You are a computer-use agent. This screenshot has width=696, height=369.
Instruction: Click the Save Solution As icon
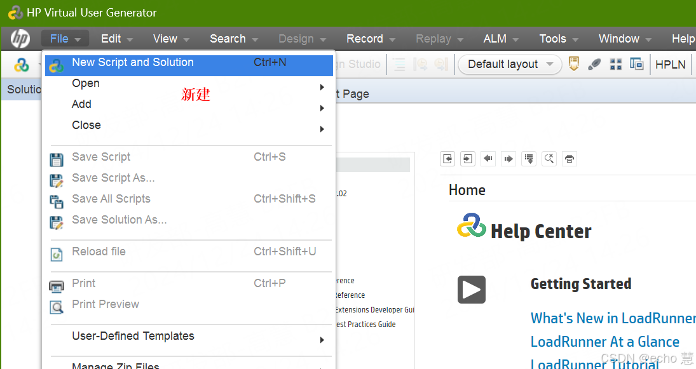pos(57,223)
